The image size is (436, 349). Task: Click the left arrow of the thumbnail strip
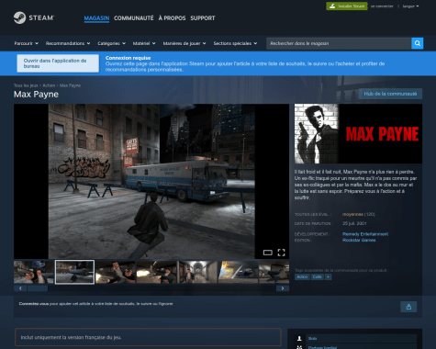(20, 288)
